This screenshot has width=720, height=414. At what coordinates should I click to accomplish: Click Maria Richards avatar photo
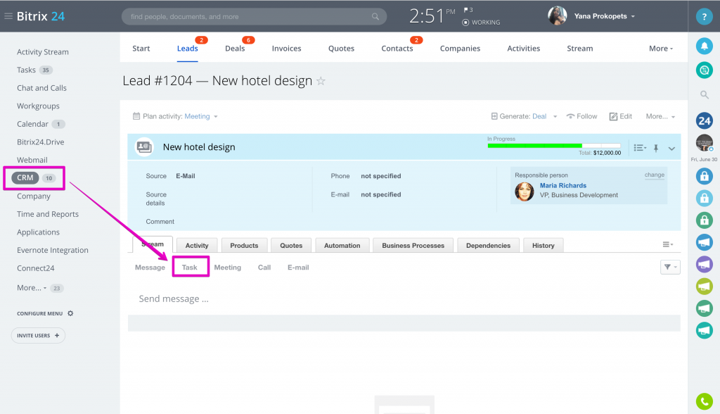pyautogui.click(x=525, y=192)
